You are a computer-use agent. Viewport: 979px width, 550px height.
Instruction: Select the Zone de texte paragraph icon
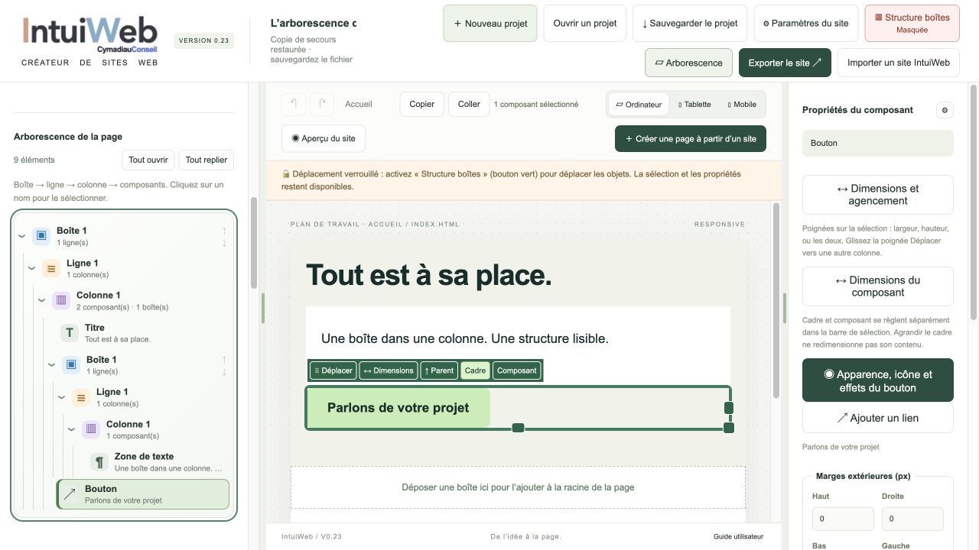click(99, 461)
